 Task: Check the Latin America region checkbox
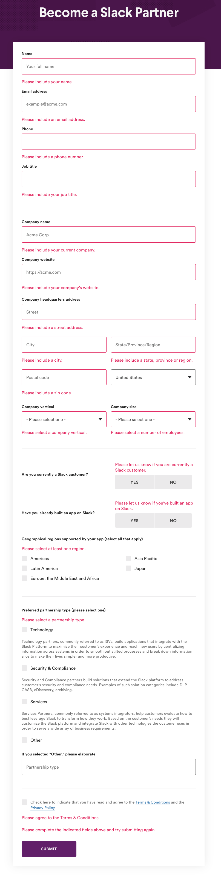[x=24, y=568]
